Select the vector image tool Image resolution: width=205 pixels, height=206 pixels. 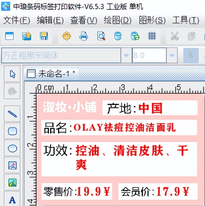[x=12, y=165]
